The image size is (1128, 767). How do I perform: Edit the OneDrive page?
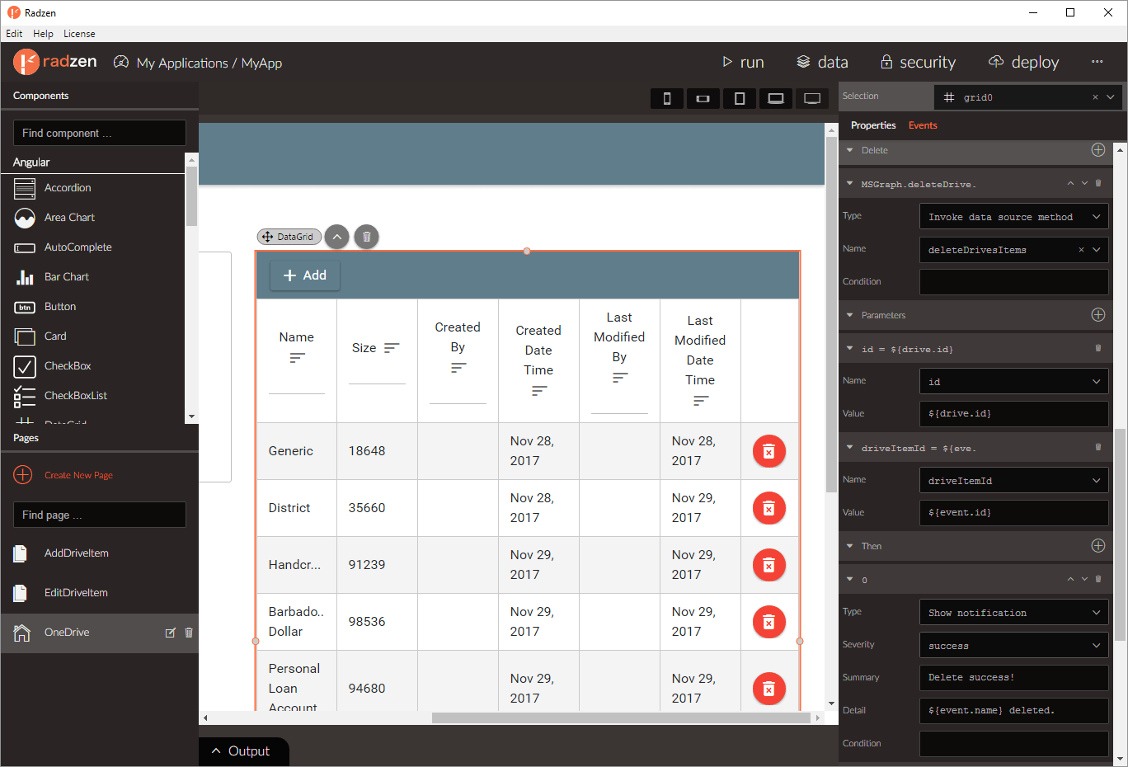(x=171, y=633)
